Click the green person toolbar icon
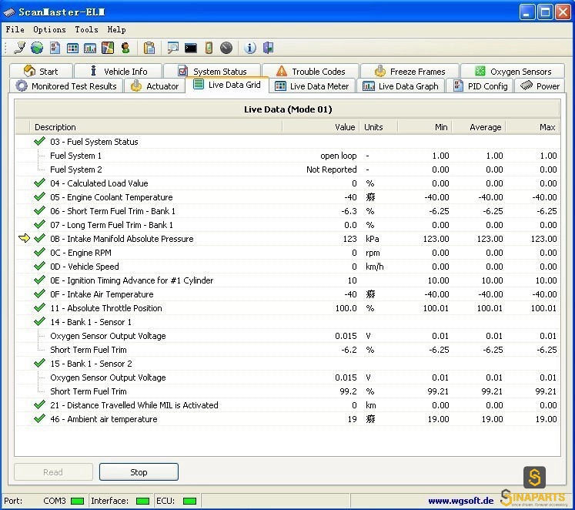The image size is (575, 510). coord(125,48)
